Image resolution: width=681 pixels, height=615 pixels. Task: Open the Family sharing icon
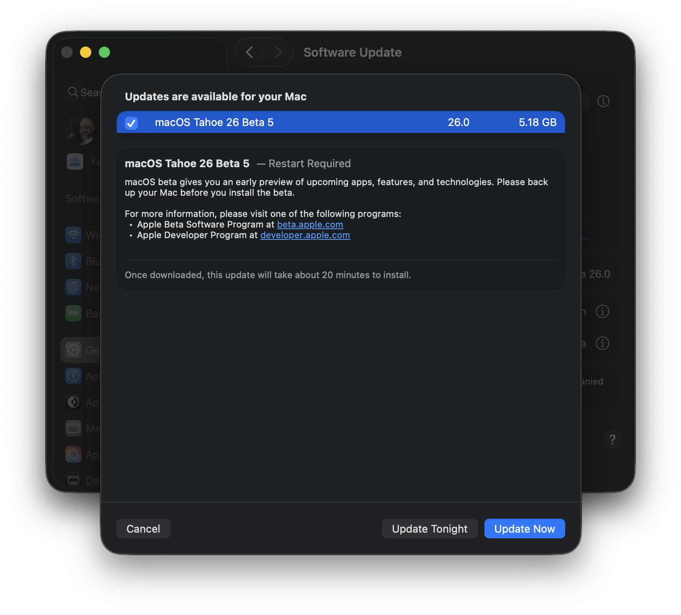[x=75, y=161]
